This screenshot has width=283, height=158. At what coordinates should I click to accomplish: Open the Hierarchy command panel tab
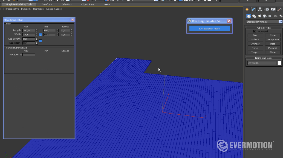260,9
